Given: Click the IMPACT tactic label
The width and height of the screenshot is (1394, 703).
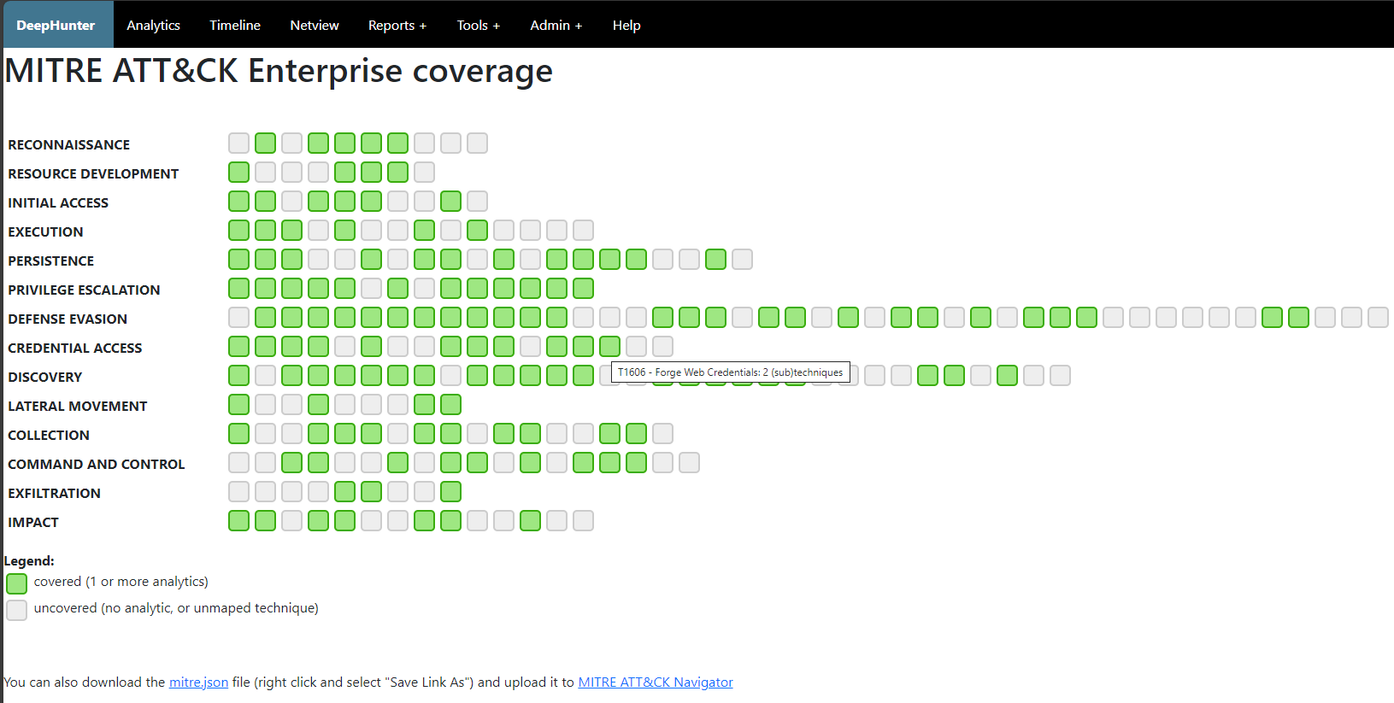Looking at the screenshot, I should 33,522.
